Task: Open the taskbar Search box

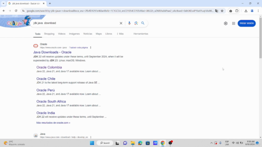Action: (x=105, y=143)
